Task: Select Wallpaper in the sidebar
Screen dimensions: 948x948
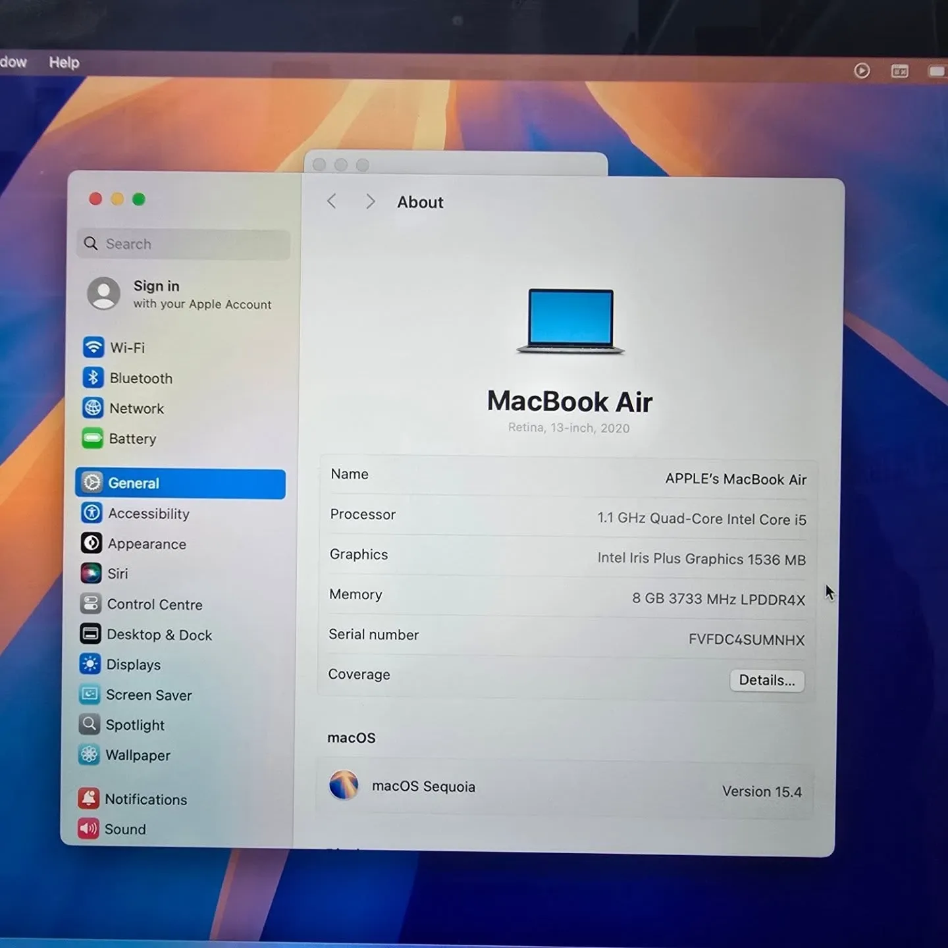Action: [176, 755]
